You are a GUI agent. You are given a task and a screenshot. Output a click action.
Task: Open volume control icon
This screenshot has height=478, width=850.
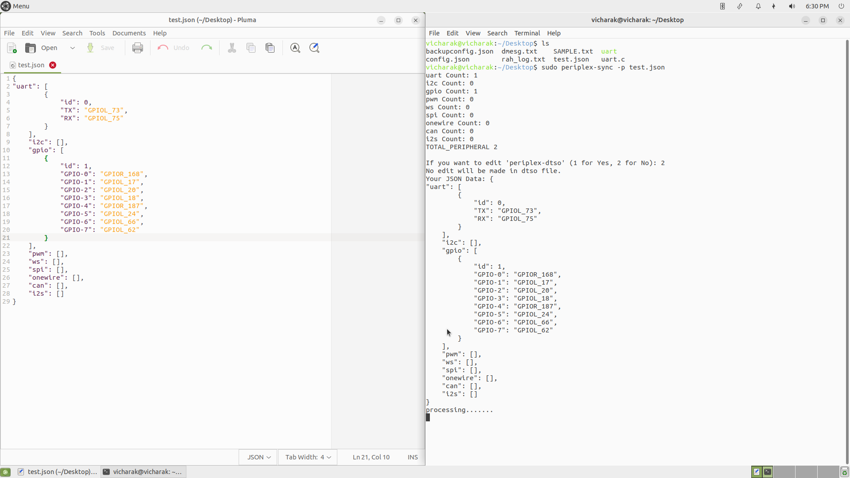(x=792, y=6)
